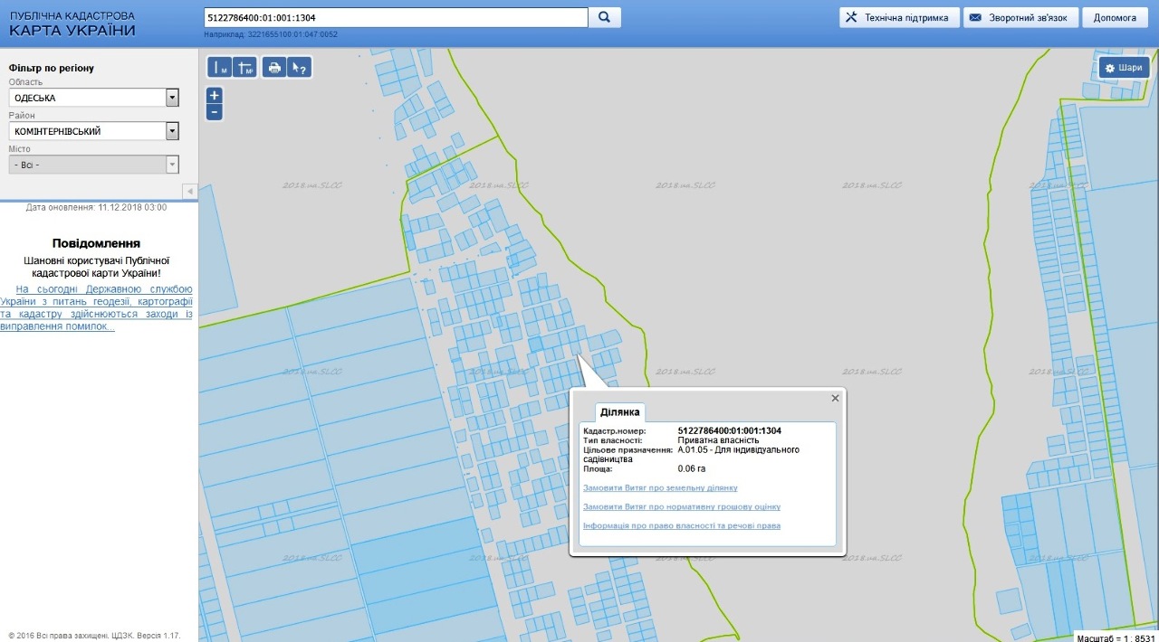Click the Цільове призначення label in the popup
Image resolution: width=1159 pixels, height=642 pixels.
point(627,449)
